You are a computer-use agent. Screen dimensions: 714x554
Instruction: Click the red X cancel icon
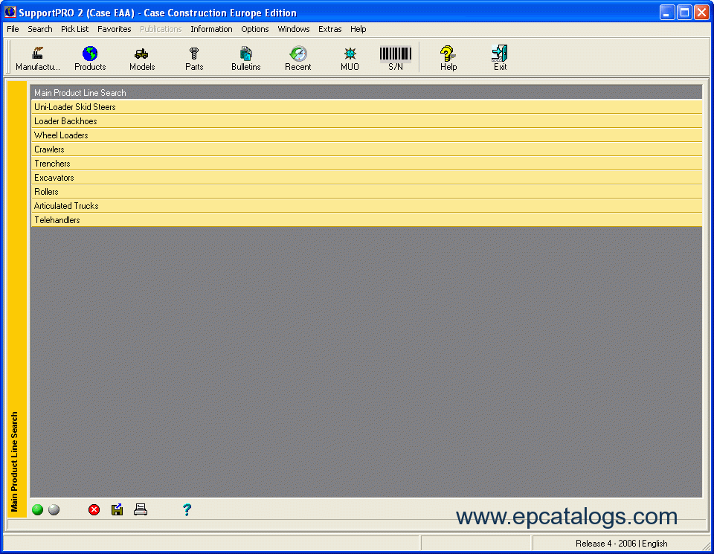click(x=94, y=510)
